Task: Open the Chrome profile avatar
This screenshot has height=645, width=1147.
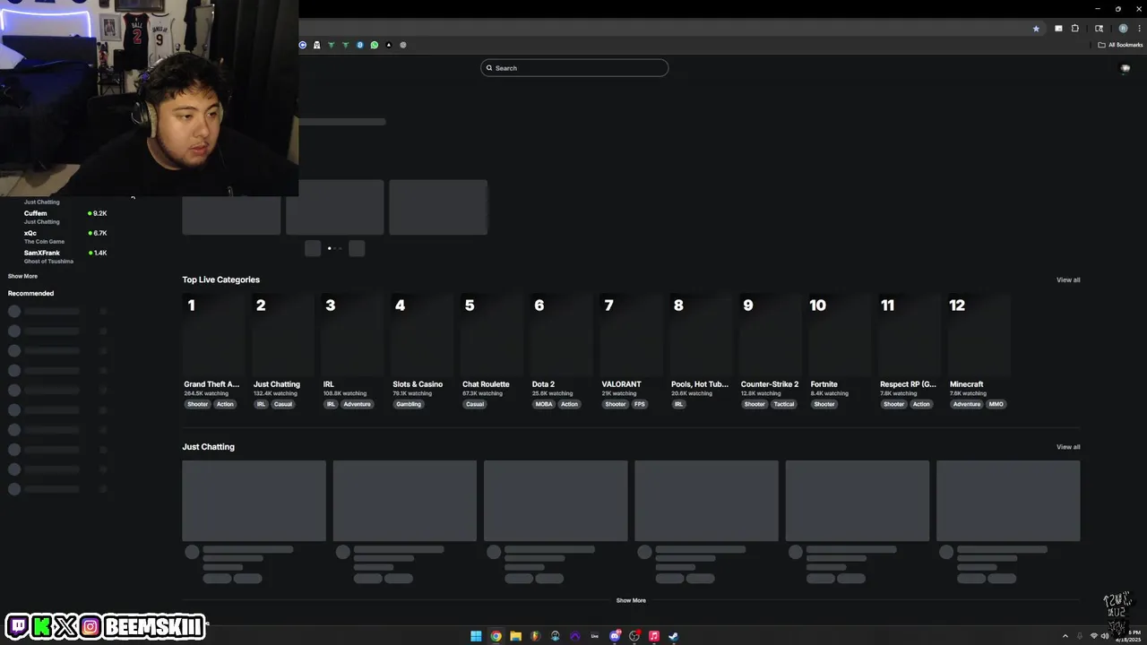Action: click(x=1123, y=29)
